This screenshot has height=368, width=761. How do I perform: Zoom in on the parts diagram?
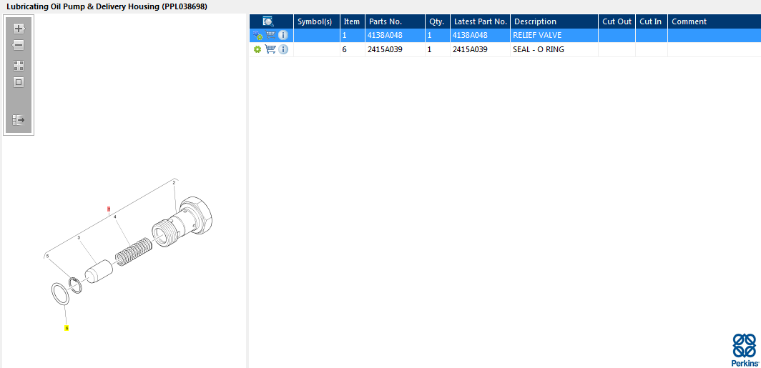coord(19,28)
